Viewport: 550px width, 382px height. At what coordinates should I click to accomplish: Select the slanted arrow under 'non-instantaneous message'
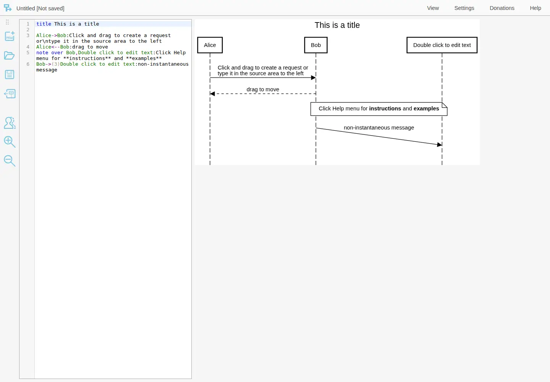click(x=379, y=136)
